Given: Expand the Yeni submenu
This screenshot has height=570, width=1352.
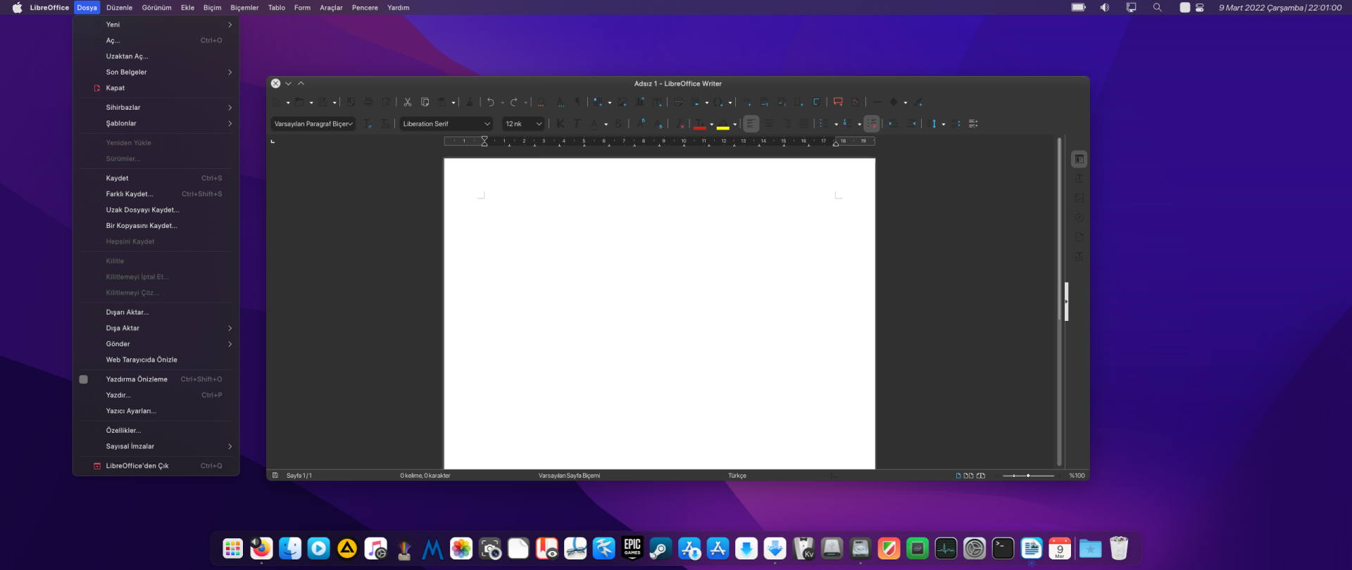Looking at the screenshot, I should tap(156, 25).
